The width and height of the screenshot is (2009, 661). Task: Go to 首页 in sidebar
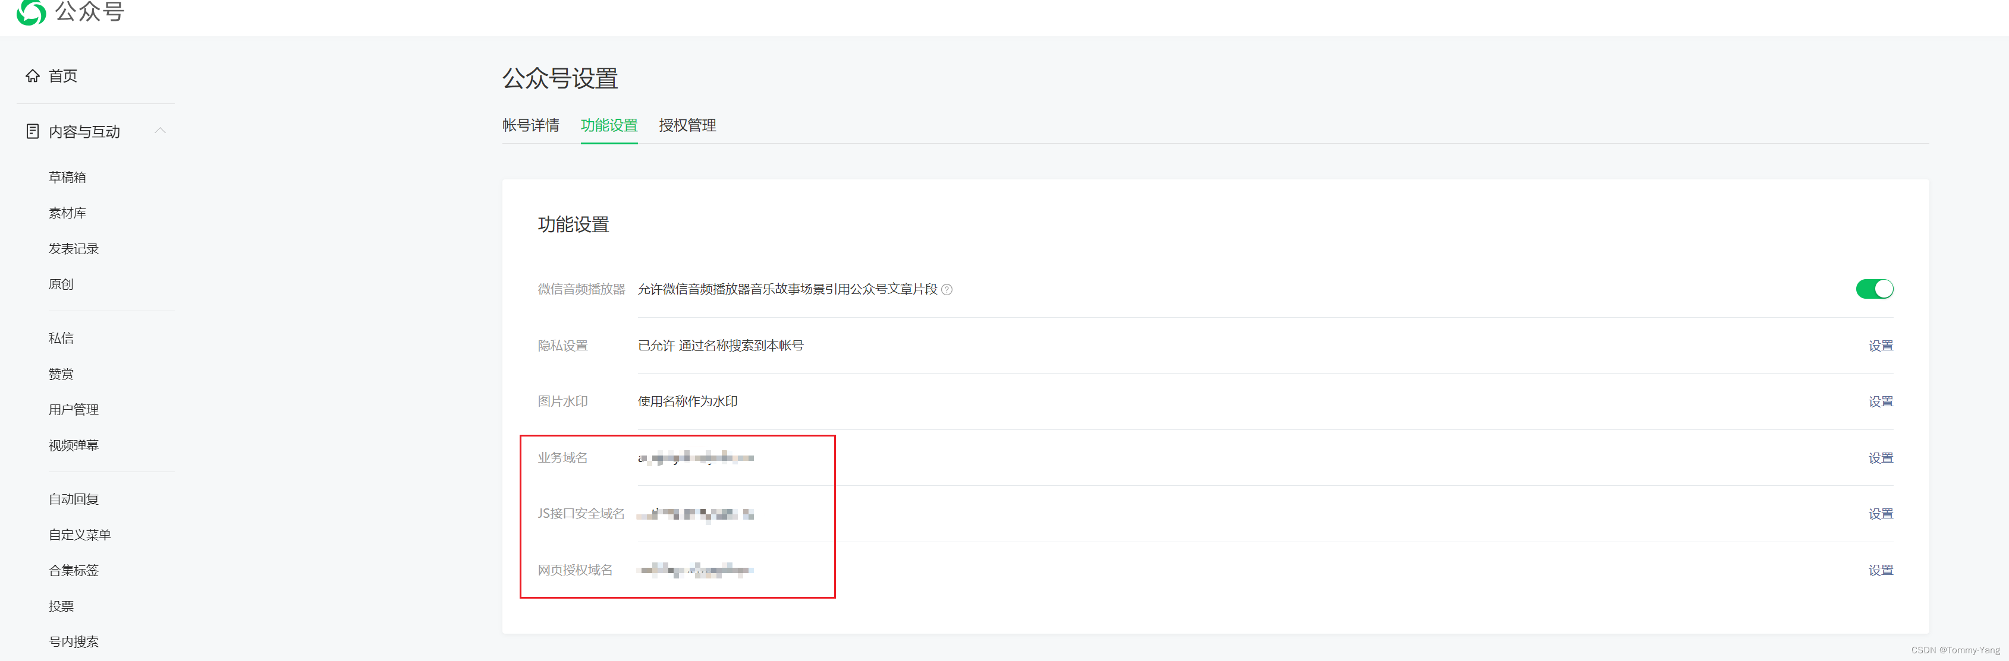coord(62,75)
